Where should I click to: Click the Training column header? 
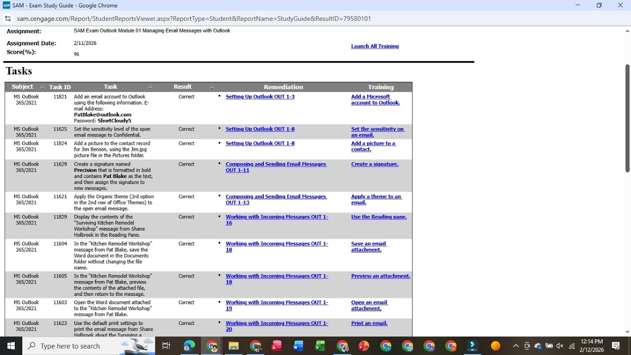[381, 87]
